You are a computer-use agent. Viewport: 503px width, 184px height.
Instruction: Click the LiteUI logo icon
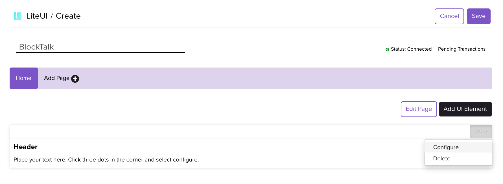[18, 16]
